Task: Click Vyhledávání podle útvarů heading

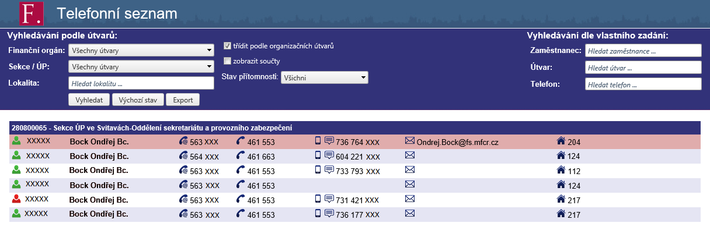Action: (x=62, y=36)
